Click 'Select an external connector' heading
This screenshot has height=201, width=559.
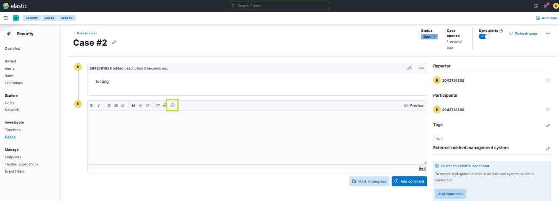click(x=465, y=166)
